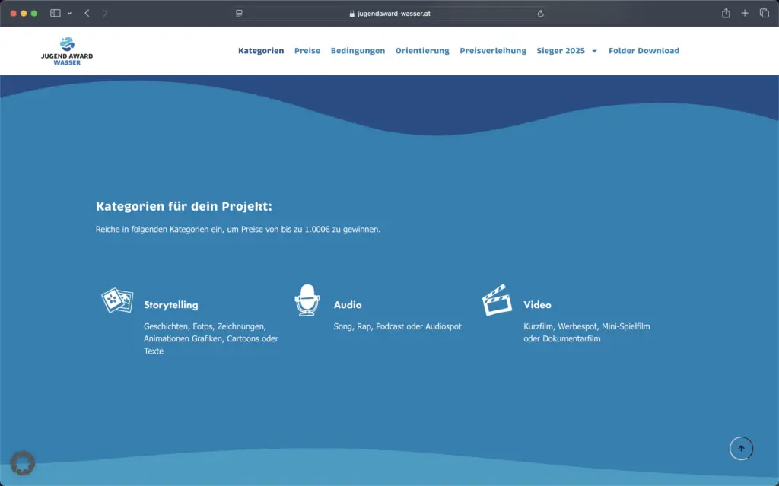Click the Jugend Award Wasser logo

tap(66, 50)
